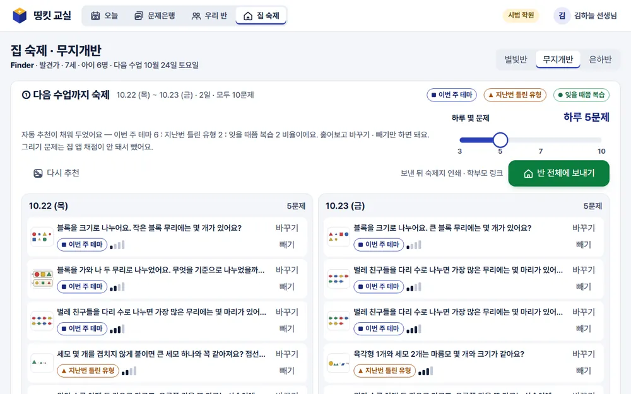
Task: Click the 하루 5문제 value label
Action: [x=586, y=117]
